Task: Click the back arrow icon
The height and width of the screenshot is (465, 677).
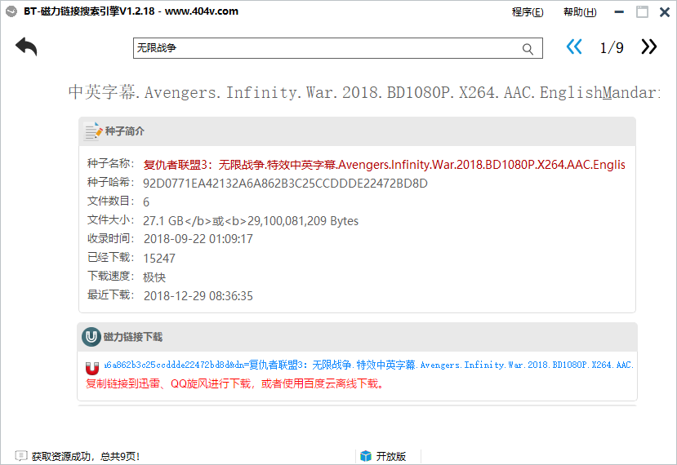Action: [x=26, y=47]
